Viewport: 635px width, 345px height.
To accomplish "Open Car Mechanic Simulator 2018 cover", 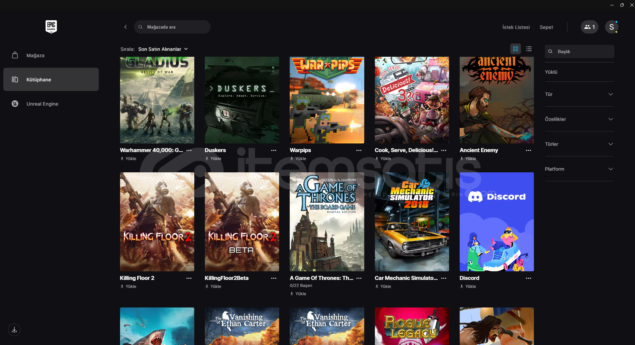I will click(412, 222).
